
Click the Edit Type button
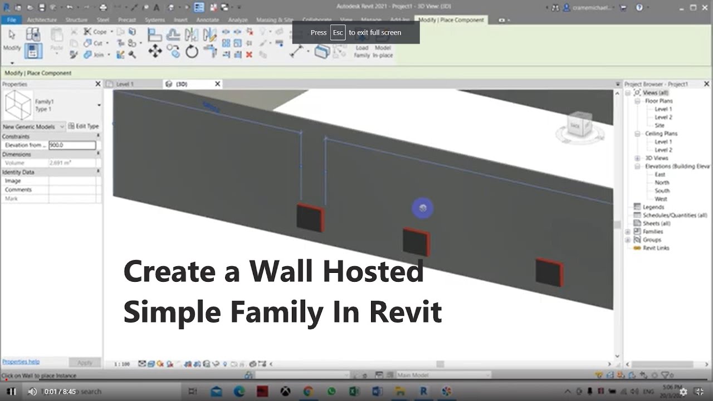click(83, 126)
